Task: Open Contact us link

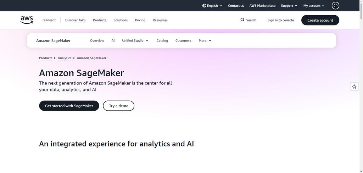Action: 236,6
